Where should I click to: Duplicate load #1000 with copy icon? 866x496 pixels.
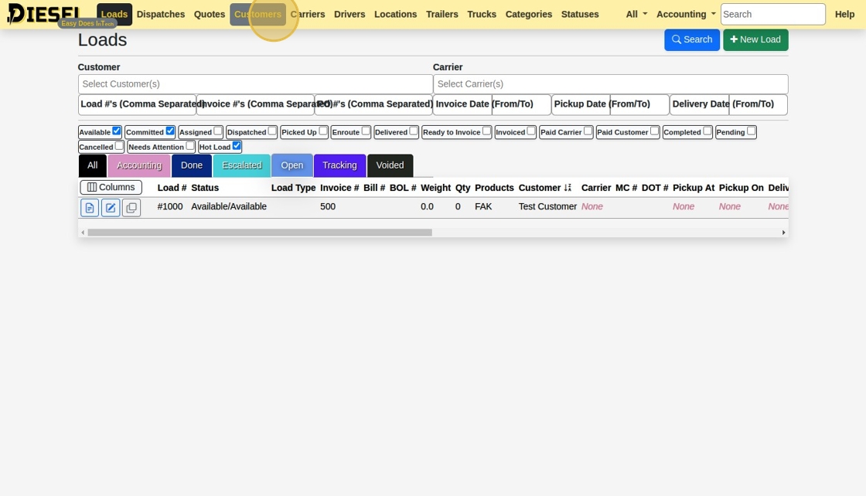tap(131, 208)
